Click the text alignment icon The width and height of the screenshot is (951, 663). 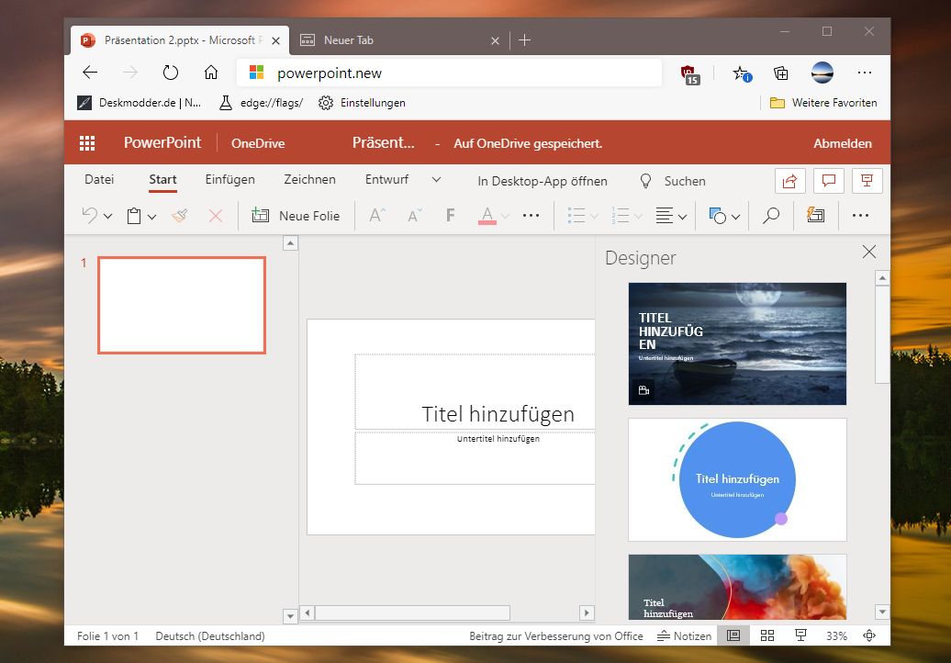click(x=665, y=216)
